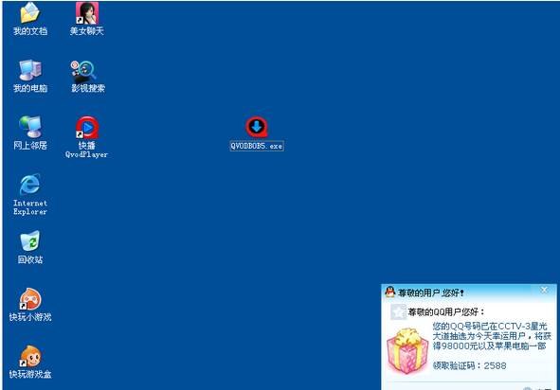Viewport: 560px width, 390px height.
Task: Click the QQ penguin icon in popup title
Action: pyautogui.click(x=389, y=292)
